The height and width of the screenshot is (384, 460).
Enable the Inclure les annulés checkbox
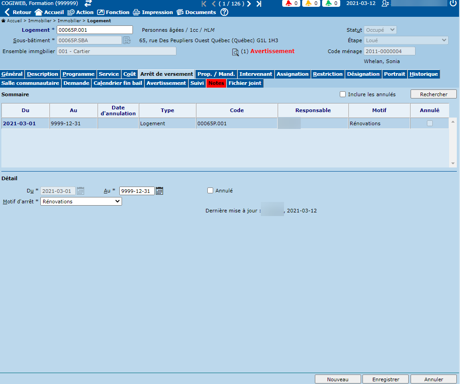click(x=343, y=94)
